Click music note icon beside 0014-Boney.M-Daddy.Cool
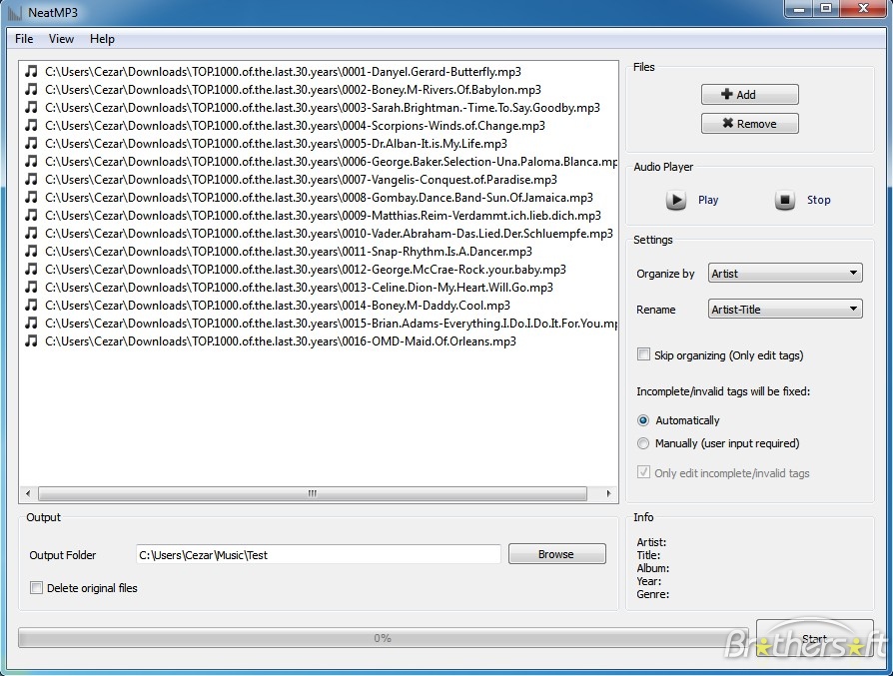The width and height of the screenshot is (893, 676). pos(31,306)
